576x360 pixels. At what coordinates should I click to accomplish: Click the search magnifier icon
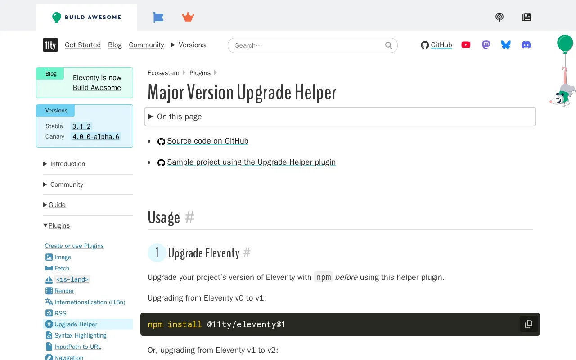389,45
